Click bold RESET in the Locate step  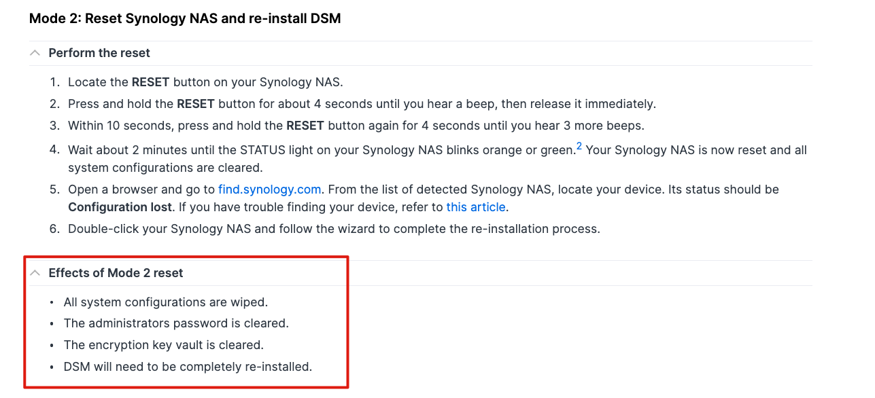(x=151, y=82)
